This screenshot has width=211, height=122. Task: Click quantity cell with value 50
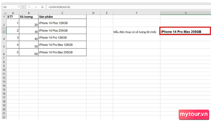click(29, 45)
